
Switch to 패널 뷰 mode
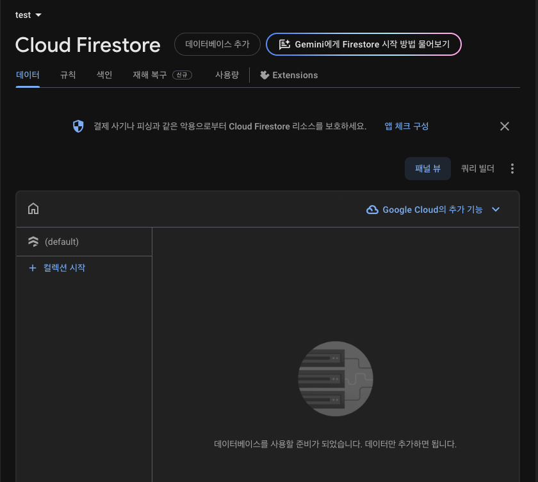(428, 169)
